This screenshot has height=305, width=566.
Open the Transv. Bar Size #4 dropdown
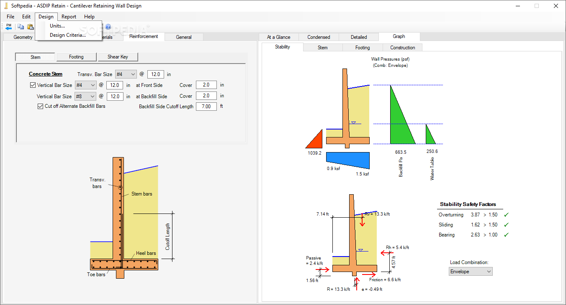click(126, 74)
